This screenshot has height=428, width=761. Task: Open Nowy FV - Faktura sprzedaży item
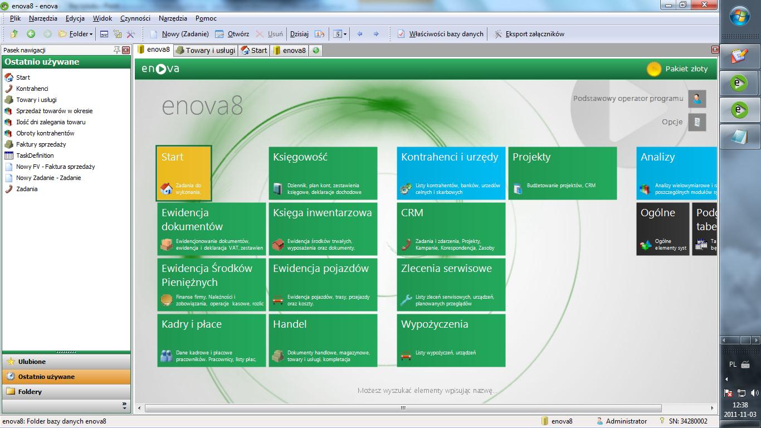tap(55, 167)
